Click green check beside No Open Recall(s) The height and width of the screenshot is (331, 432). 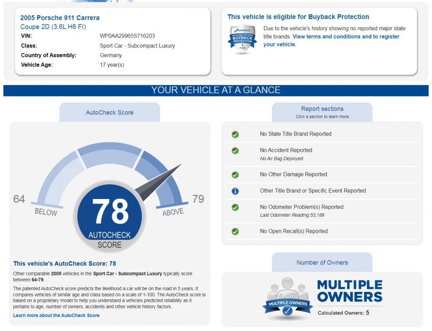235,231
